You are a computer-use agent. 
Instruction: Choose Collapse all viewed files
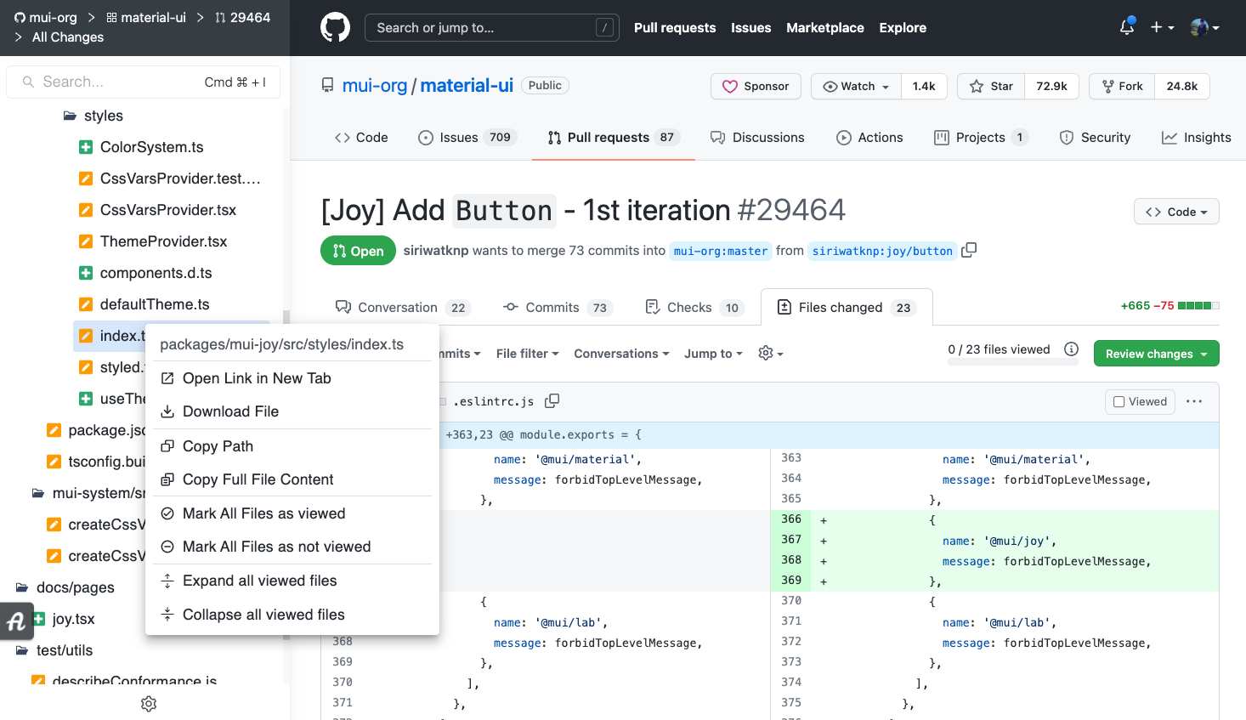point(292,615)
